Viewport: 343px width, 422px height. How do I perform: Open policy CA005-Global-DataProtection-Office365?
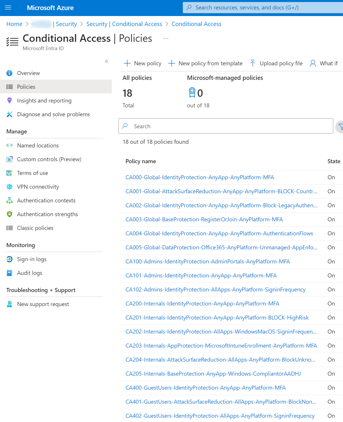coord(221,248)
